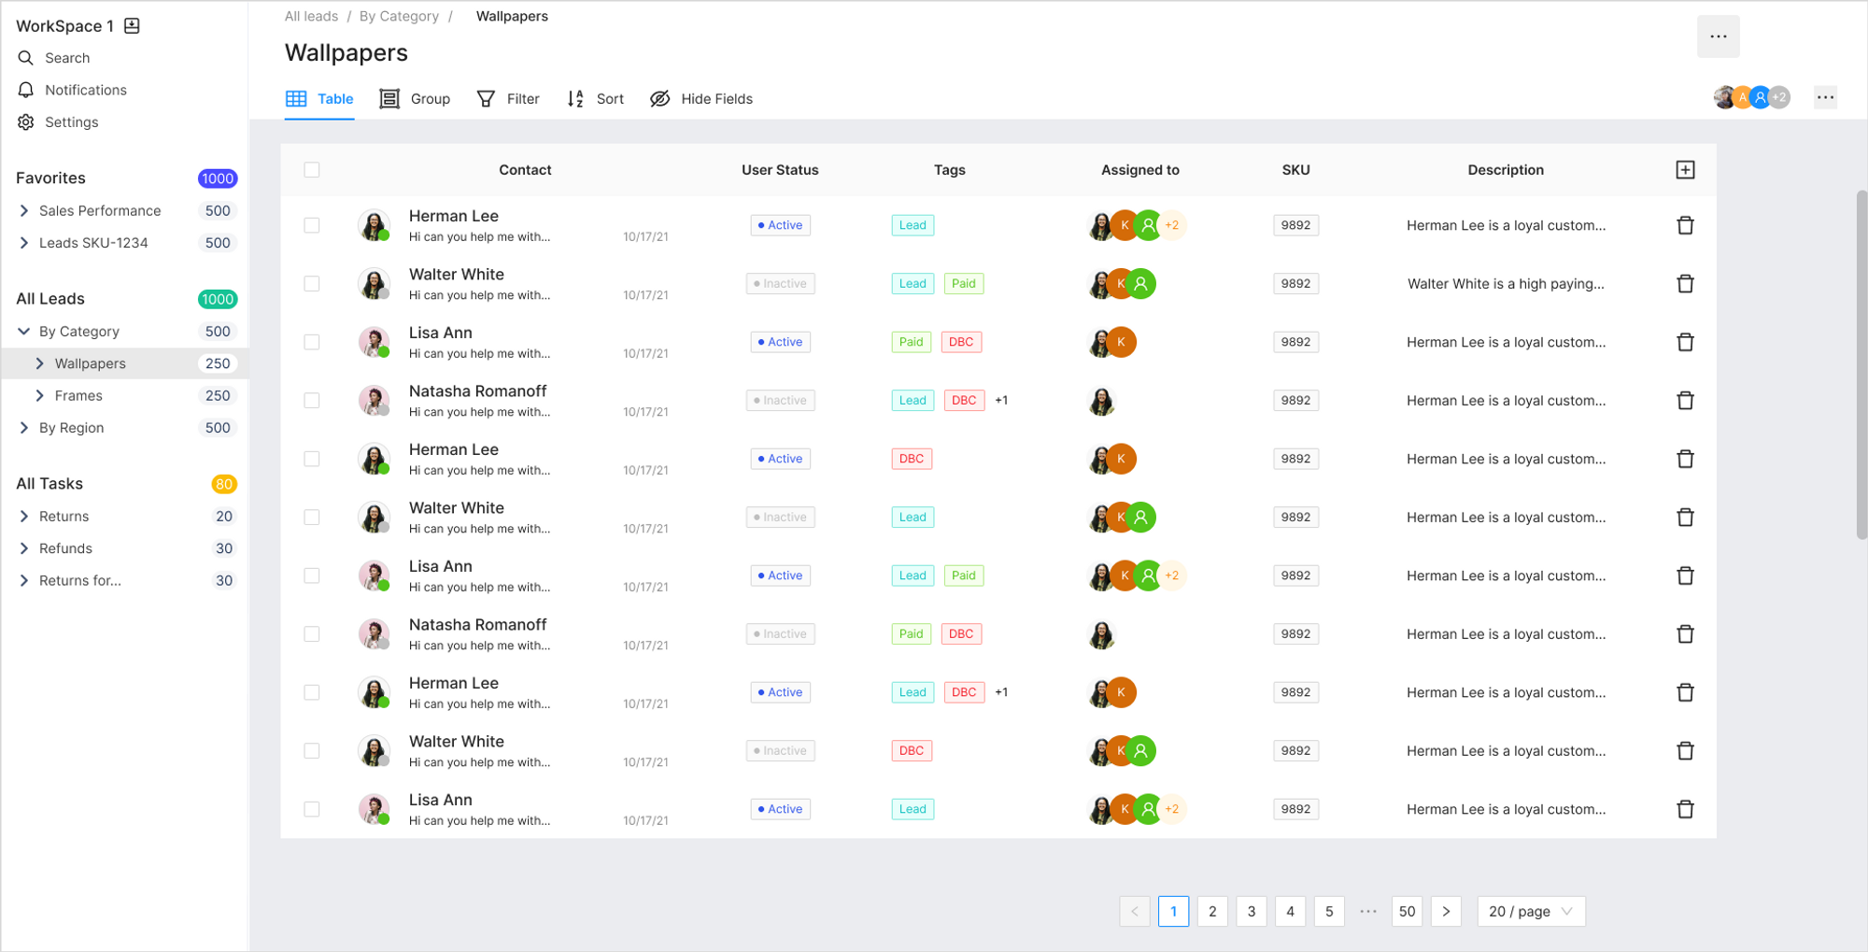Click the Description column header

pos(1506,170)
